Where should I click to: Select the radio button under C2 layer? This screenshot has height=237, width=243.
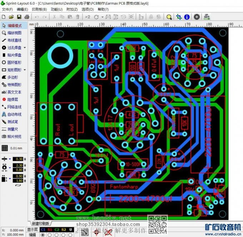pyautogui.click(x=57, y=235)
